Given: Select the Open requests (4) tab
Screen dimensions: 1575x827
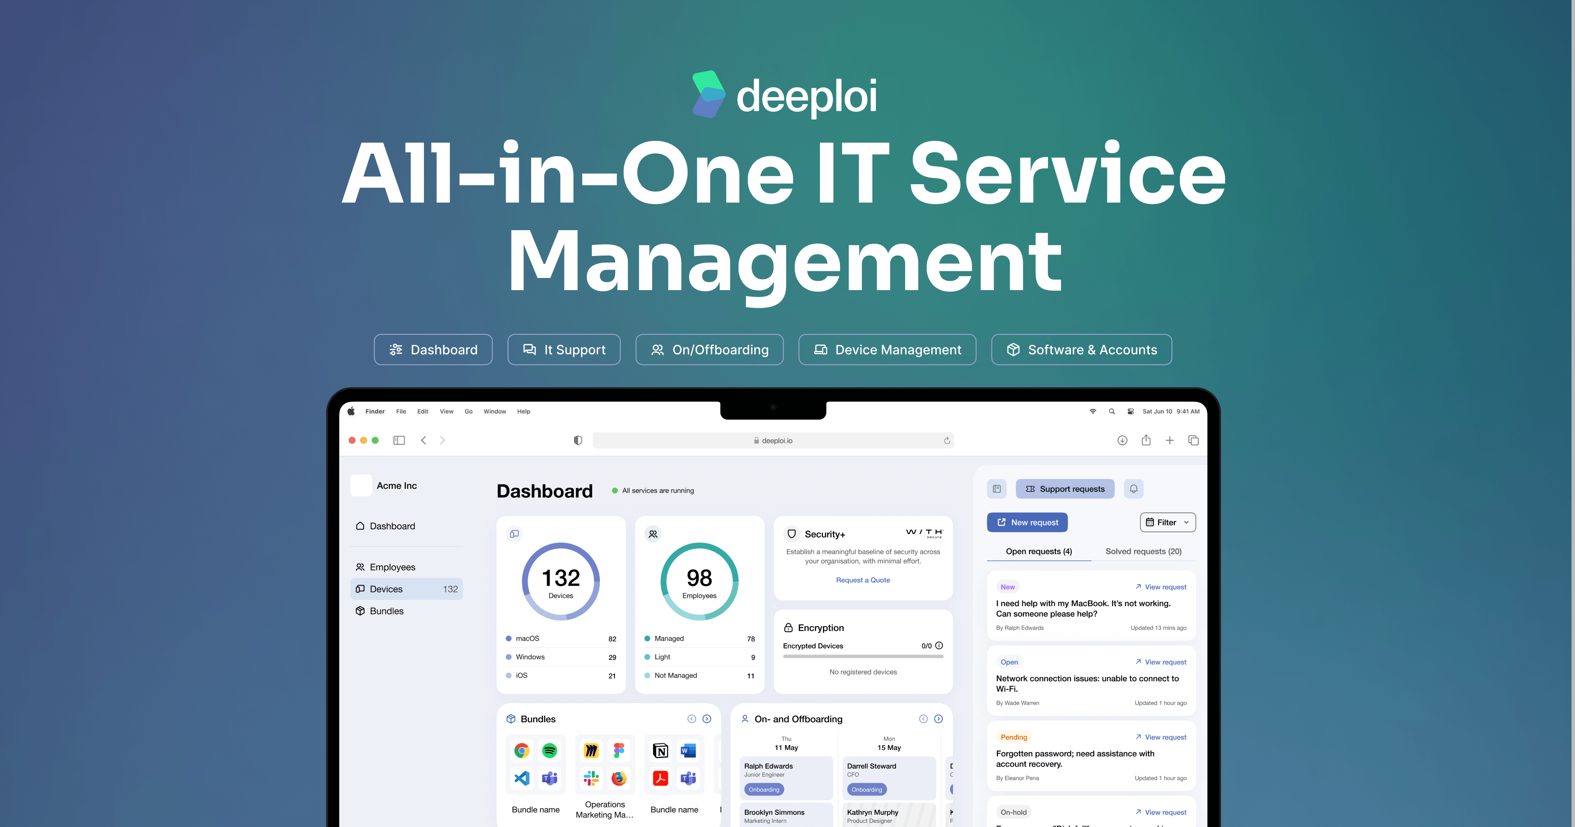Looking at the screenshot, I should click(1039, 551).
